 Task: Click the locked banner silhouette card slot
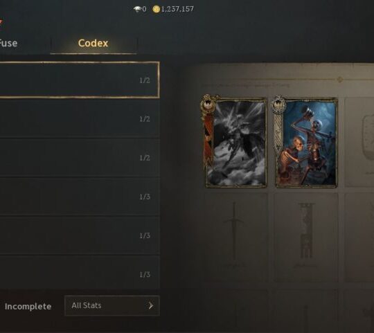point(306,237)
